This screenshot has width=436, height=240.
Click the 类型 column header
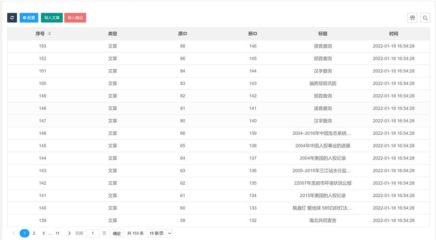(112, 34)
